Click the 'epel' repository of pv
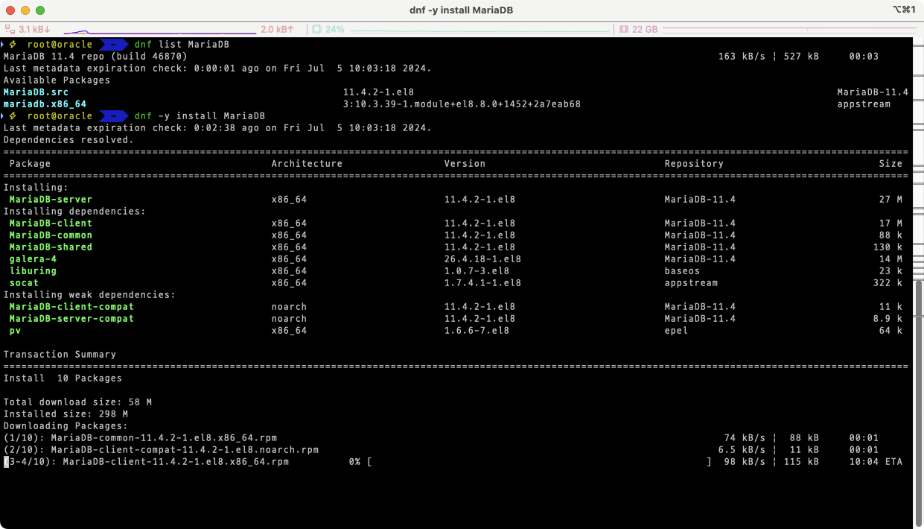The height and width of the screenshot is (529, 924). [x=676, y=331]
